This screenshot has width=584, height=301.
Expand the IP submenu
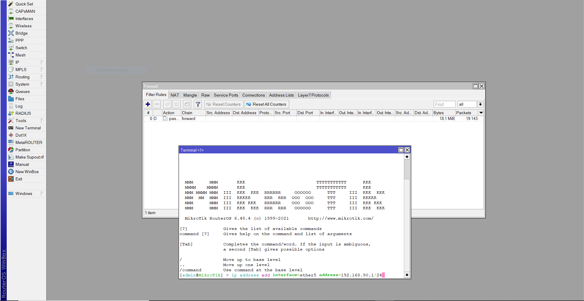point(42,62)
